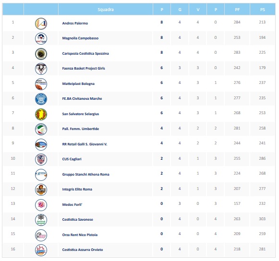Click the San Salvatore Selargius logo
The image size is (279, 261).
[x=41, y=114]
